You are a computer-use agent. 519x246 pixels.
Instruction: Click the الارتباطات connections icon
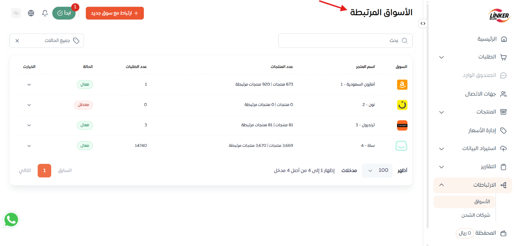pos(503,185)
